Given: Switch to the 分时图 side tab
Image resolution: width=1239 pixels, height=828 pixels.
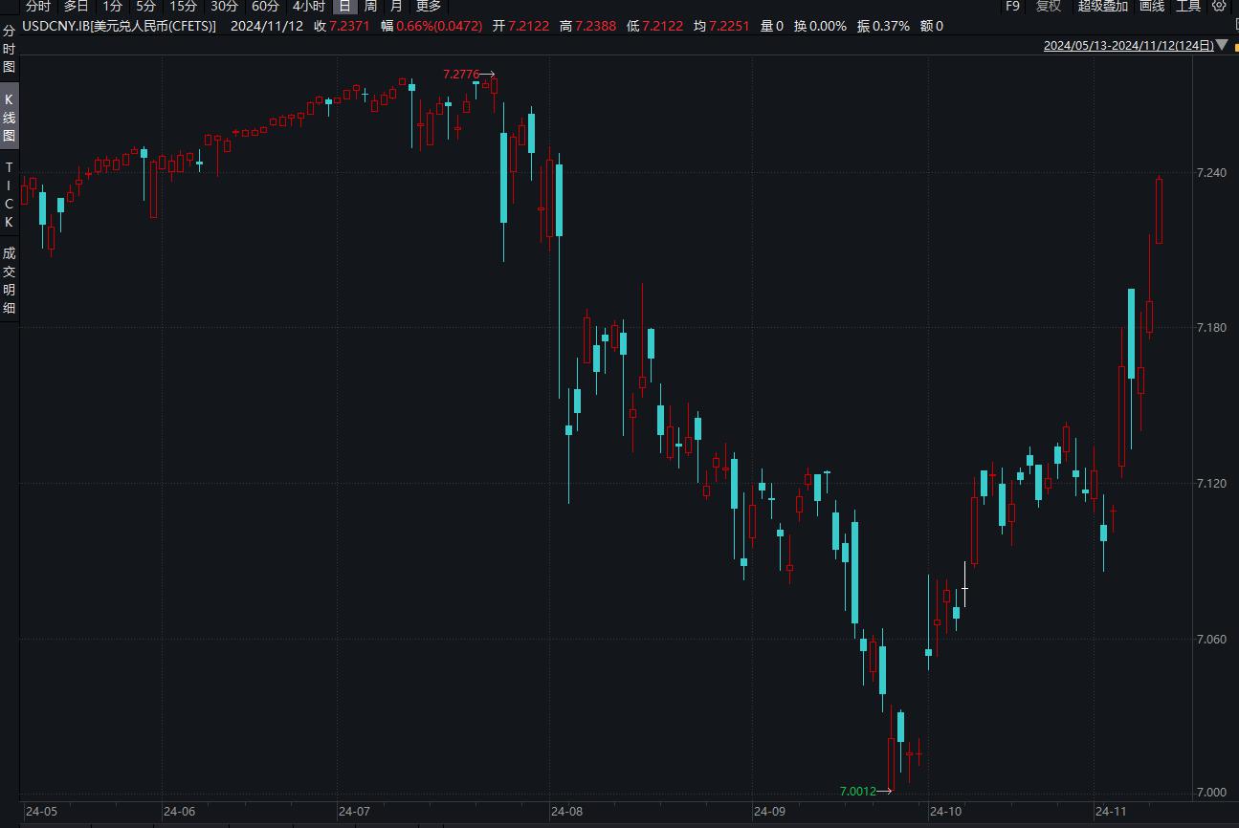Looking at the screenshot, I should coord(9,49).
